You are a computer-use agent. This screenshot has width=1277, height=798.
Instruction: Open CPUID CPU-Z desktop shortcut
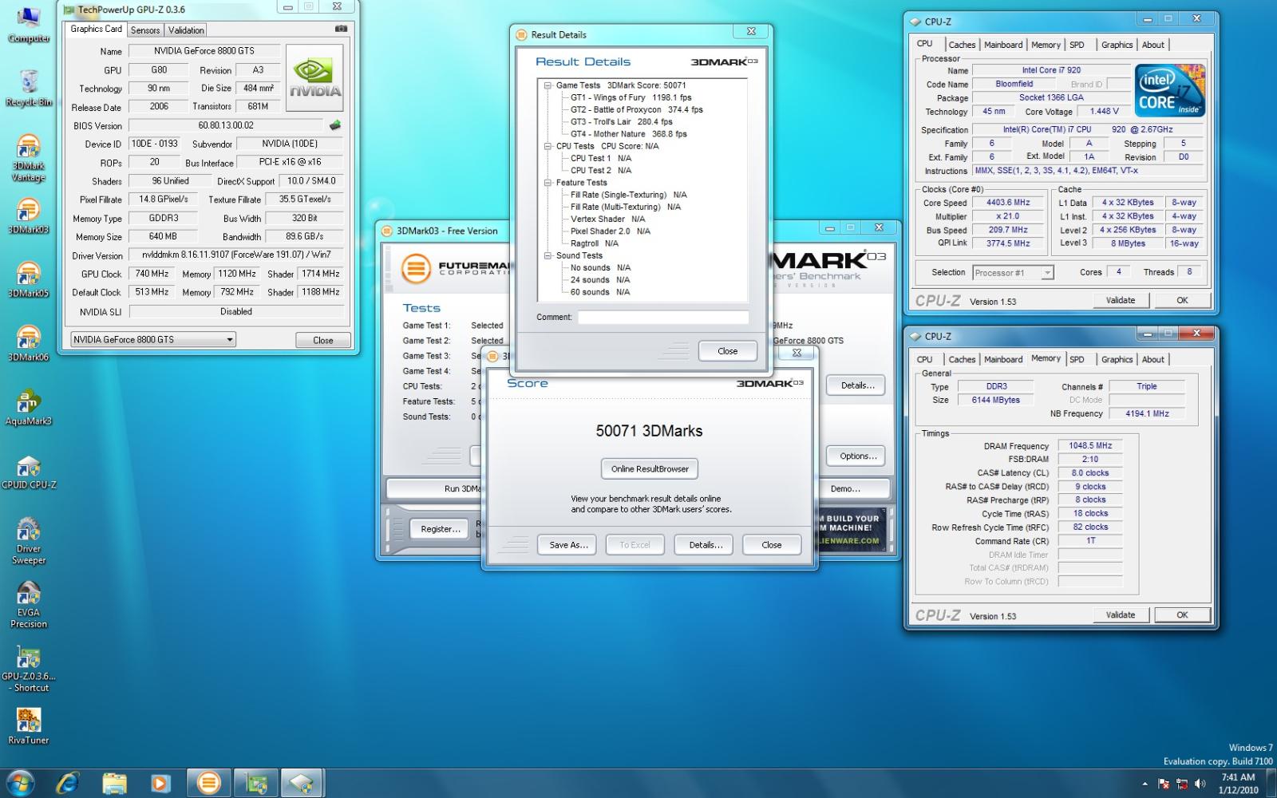pyautogui.click(x=28, y=471)
